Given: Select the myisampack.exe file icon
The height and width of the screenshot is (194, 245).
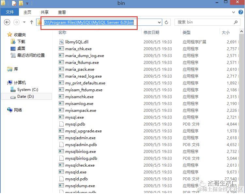Looking at the screenshot, I should (61, 110).
